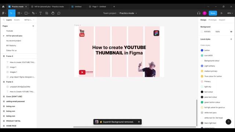Open the Pen tool options chevron
The height and width of the screenshot is (132, 235).
pos(36,13)
